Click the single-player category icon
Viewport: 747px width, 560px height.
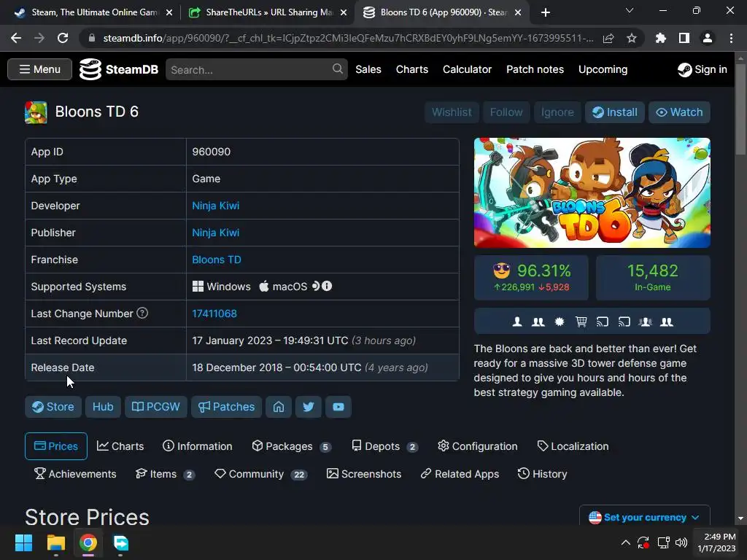[517, 322]
